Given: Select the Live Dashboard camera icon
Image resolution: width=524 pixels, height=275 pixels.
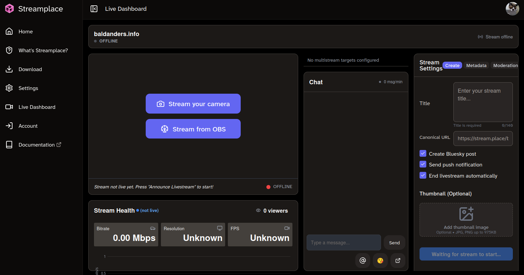Looking at the screenshot, I should coord(9,107).
